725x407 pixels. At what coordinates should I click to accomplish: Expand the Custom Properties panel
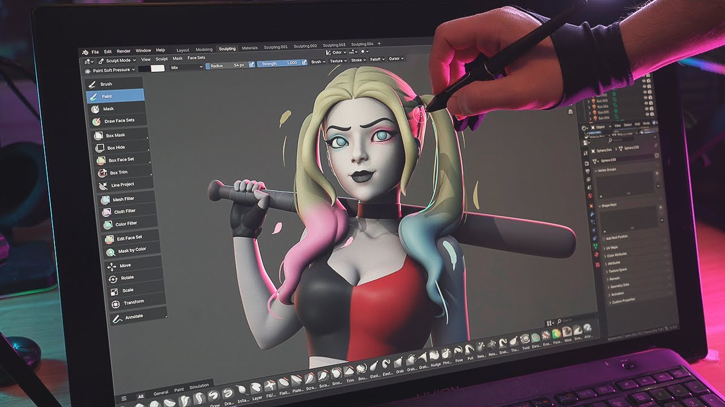coord(623,301)
